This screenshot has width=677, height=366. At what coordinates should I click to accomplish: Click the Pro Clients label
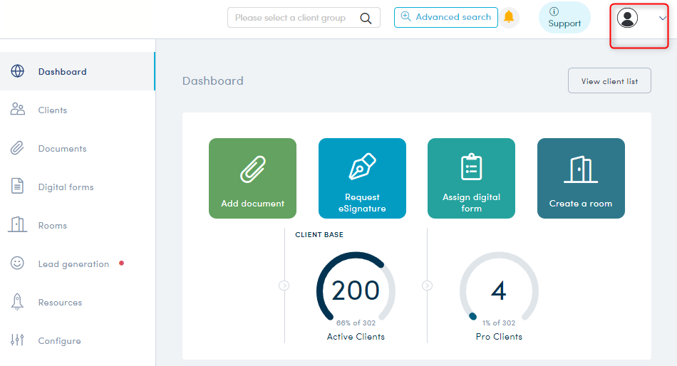pos(499,337)
